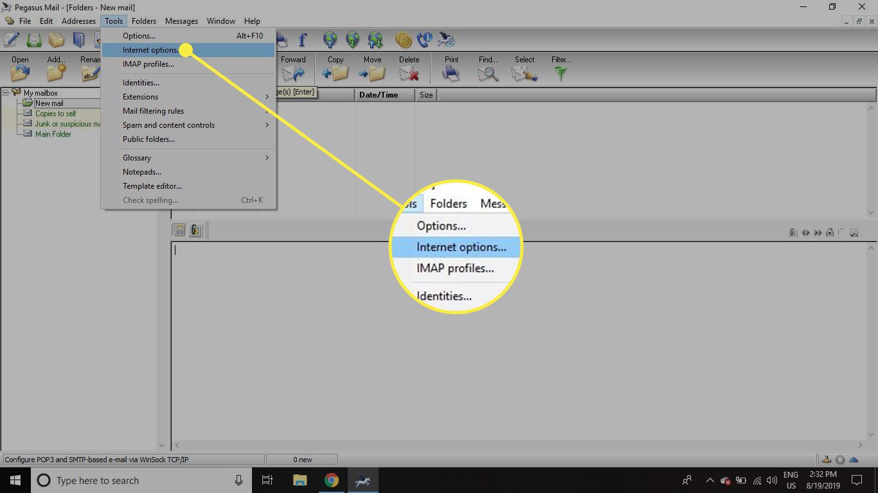Image resolution: width=878 pixels, height=493 pixels.
Task: Click the Move to folder toolbar button
Action: click(x=372, y=68)
